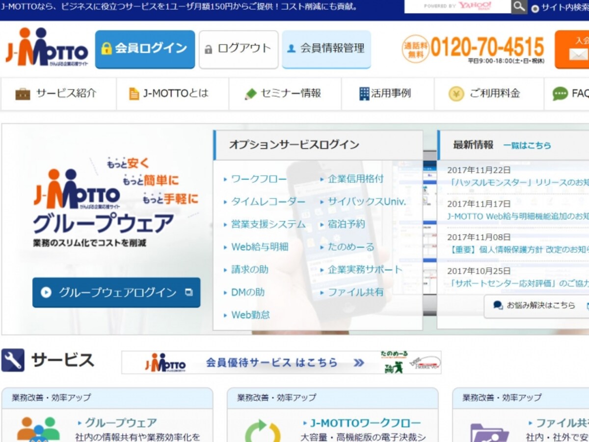Screen dimensions: 589x442
Task: Open サービス紹介 menu item
Action: [x=58, y=93]
